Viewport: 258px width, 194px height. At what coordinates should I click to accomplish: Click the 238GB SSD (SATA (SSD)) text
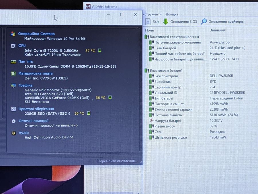(47, 113)
